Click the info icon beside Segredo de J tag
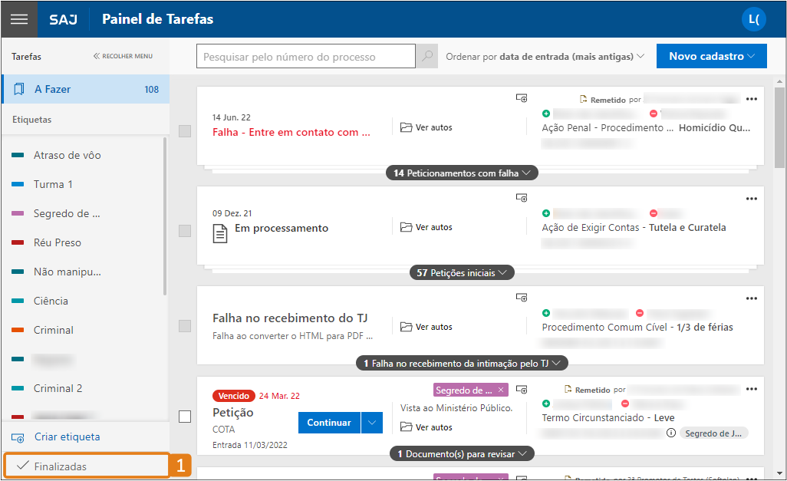Viewport: 787px width, 481px height. point(671,433)
